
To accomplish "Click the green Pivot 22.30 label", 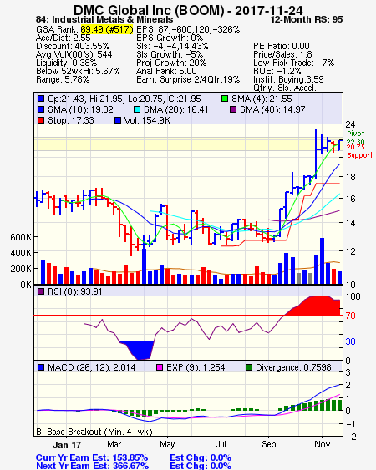I will click(x=356, y=138).
